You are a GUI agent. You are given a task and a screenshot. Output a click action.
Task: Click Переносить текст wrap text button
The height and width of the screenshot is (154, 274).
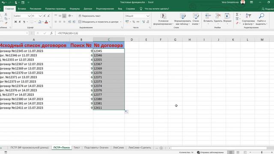click(x=89, y=16)
